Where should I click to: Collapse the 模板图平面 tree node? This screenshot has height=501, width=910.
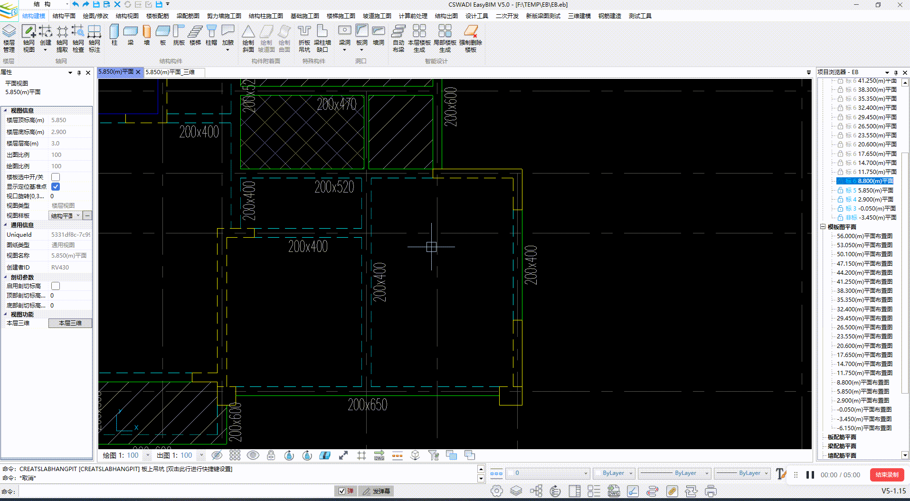823,227
